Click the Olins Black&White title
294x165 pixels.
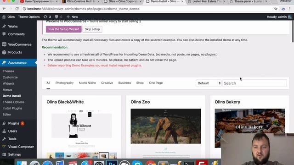65,102
